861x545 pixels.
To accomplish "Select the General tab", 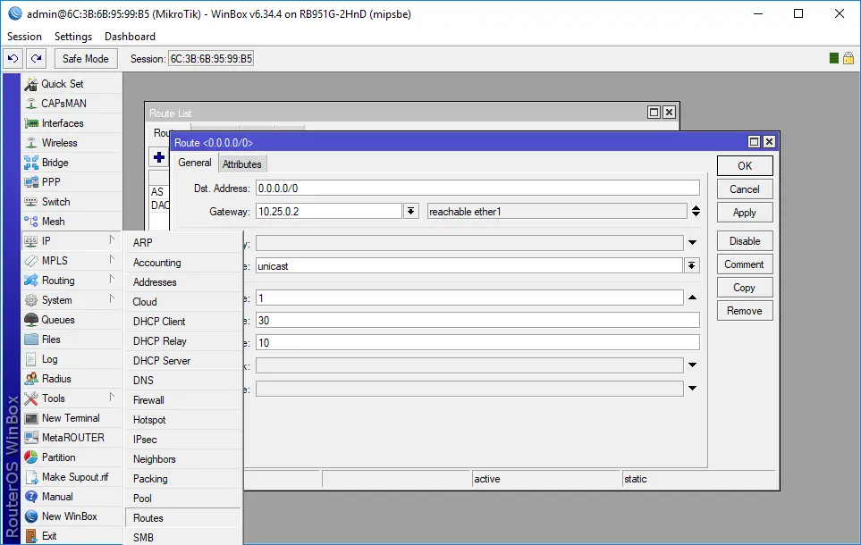I will point(195,163).
